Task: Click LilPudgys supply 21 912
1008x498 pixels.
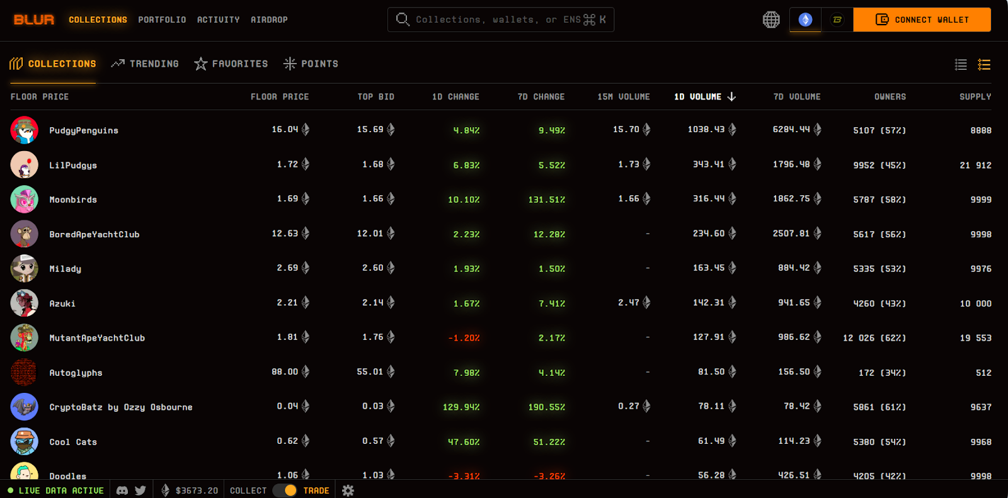Action: [x=975, y=165]
